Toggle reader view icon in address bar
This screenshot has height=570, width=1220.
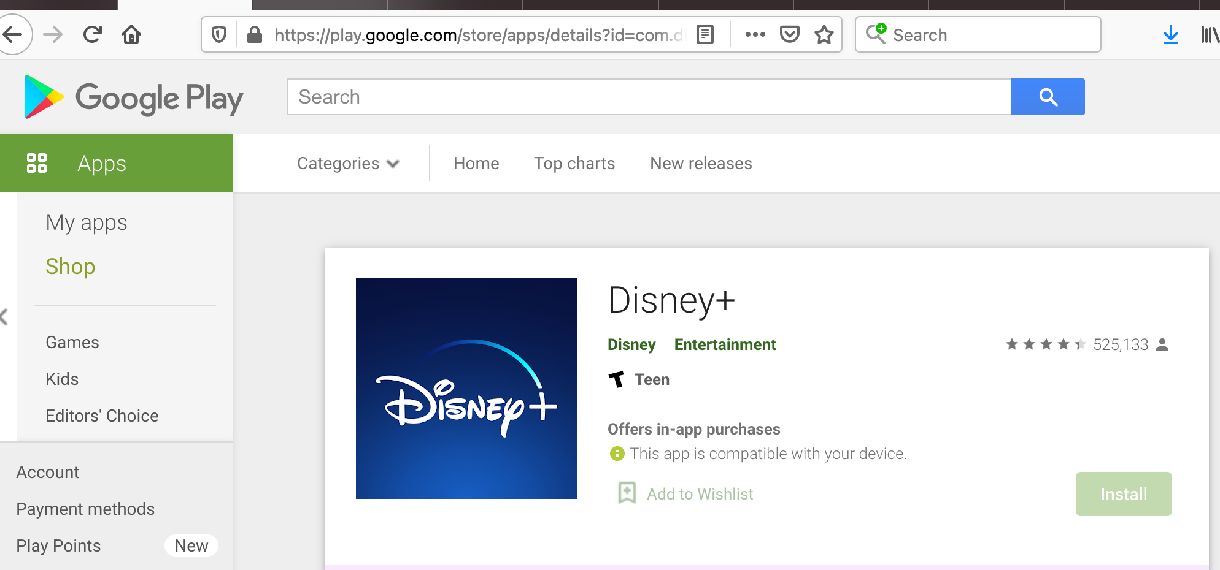tap(706, 35)
